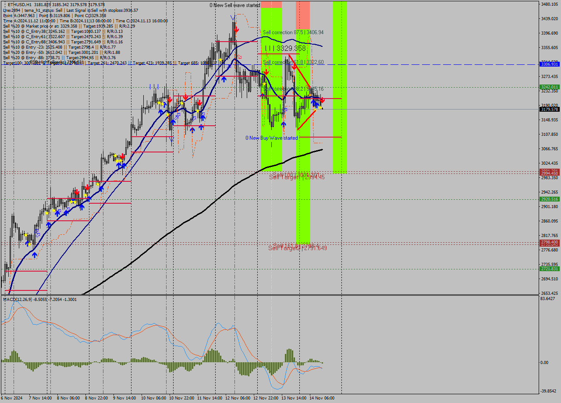Select the '13 Nov 14:00' time axis label

tap(294, 398)
